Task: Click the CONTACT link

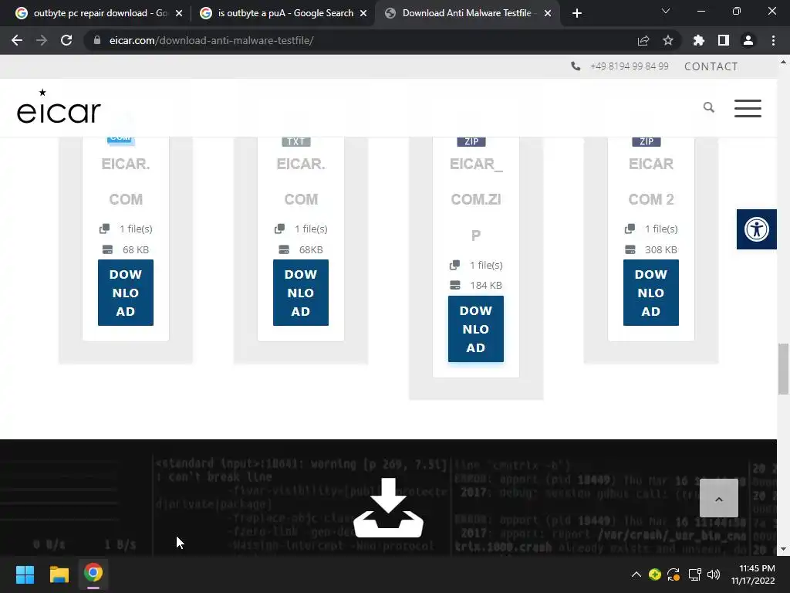Action: pos(711,66)
